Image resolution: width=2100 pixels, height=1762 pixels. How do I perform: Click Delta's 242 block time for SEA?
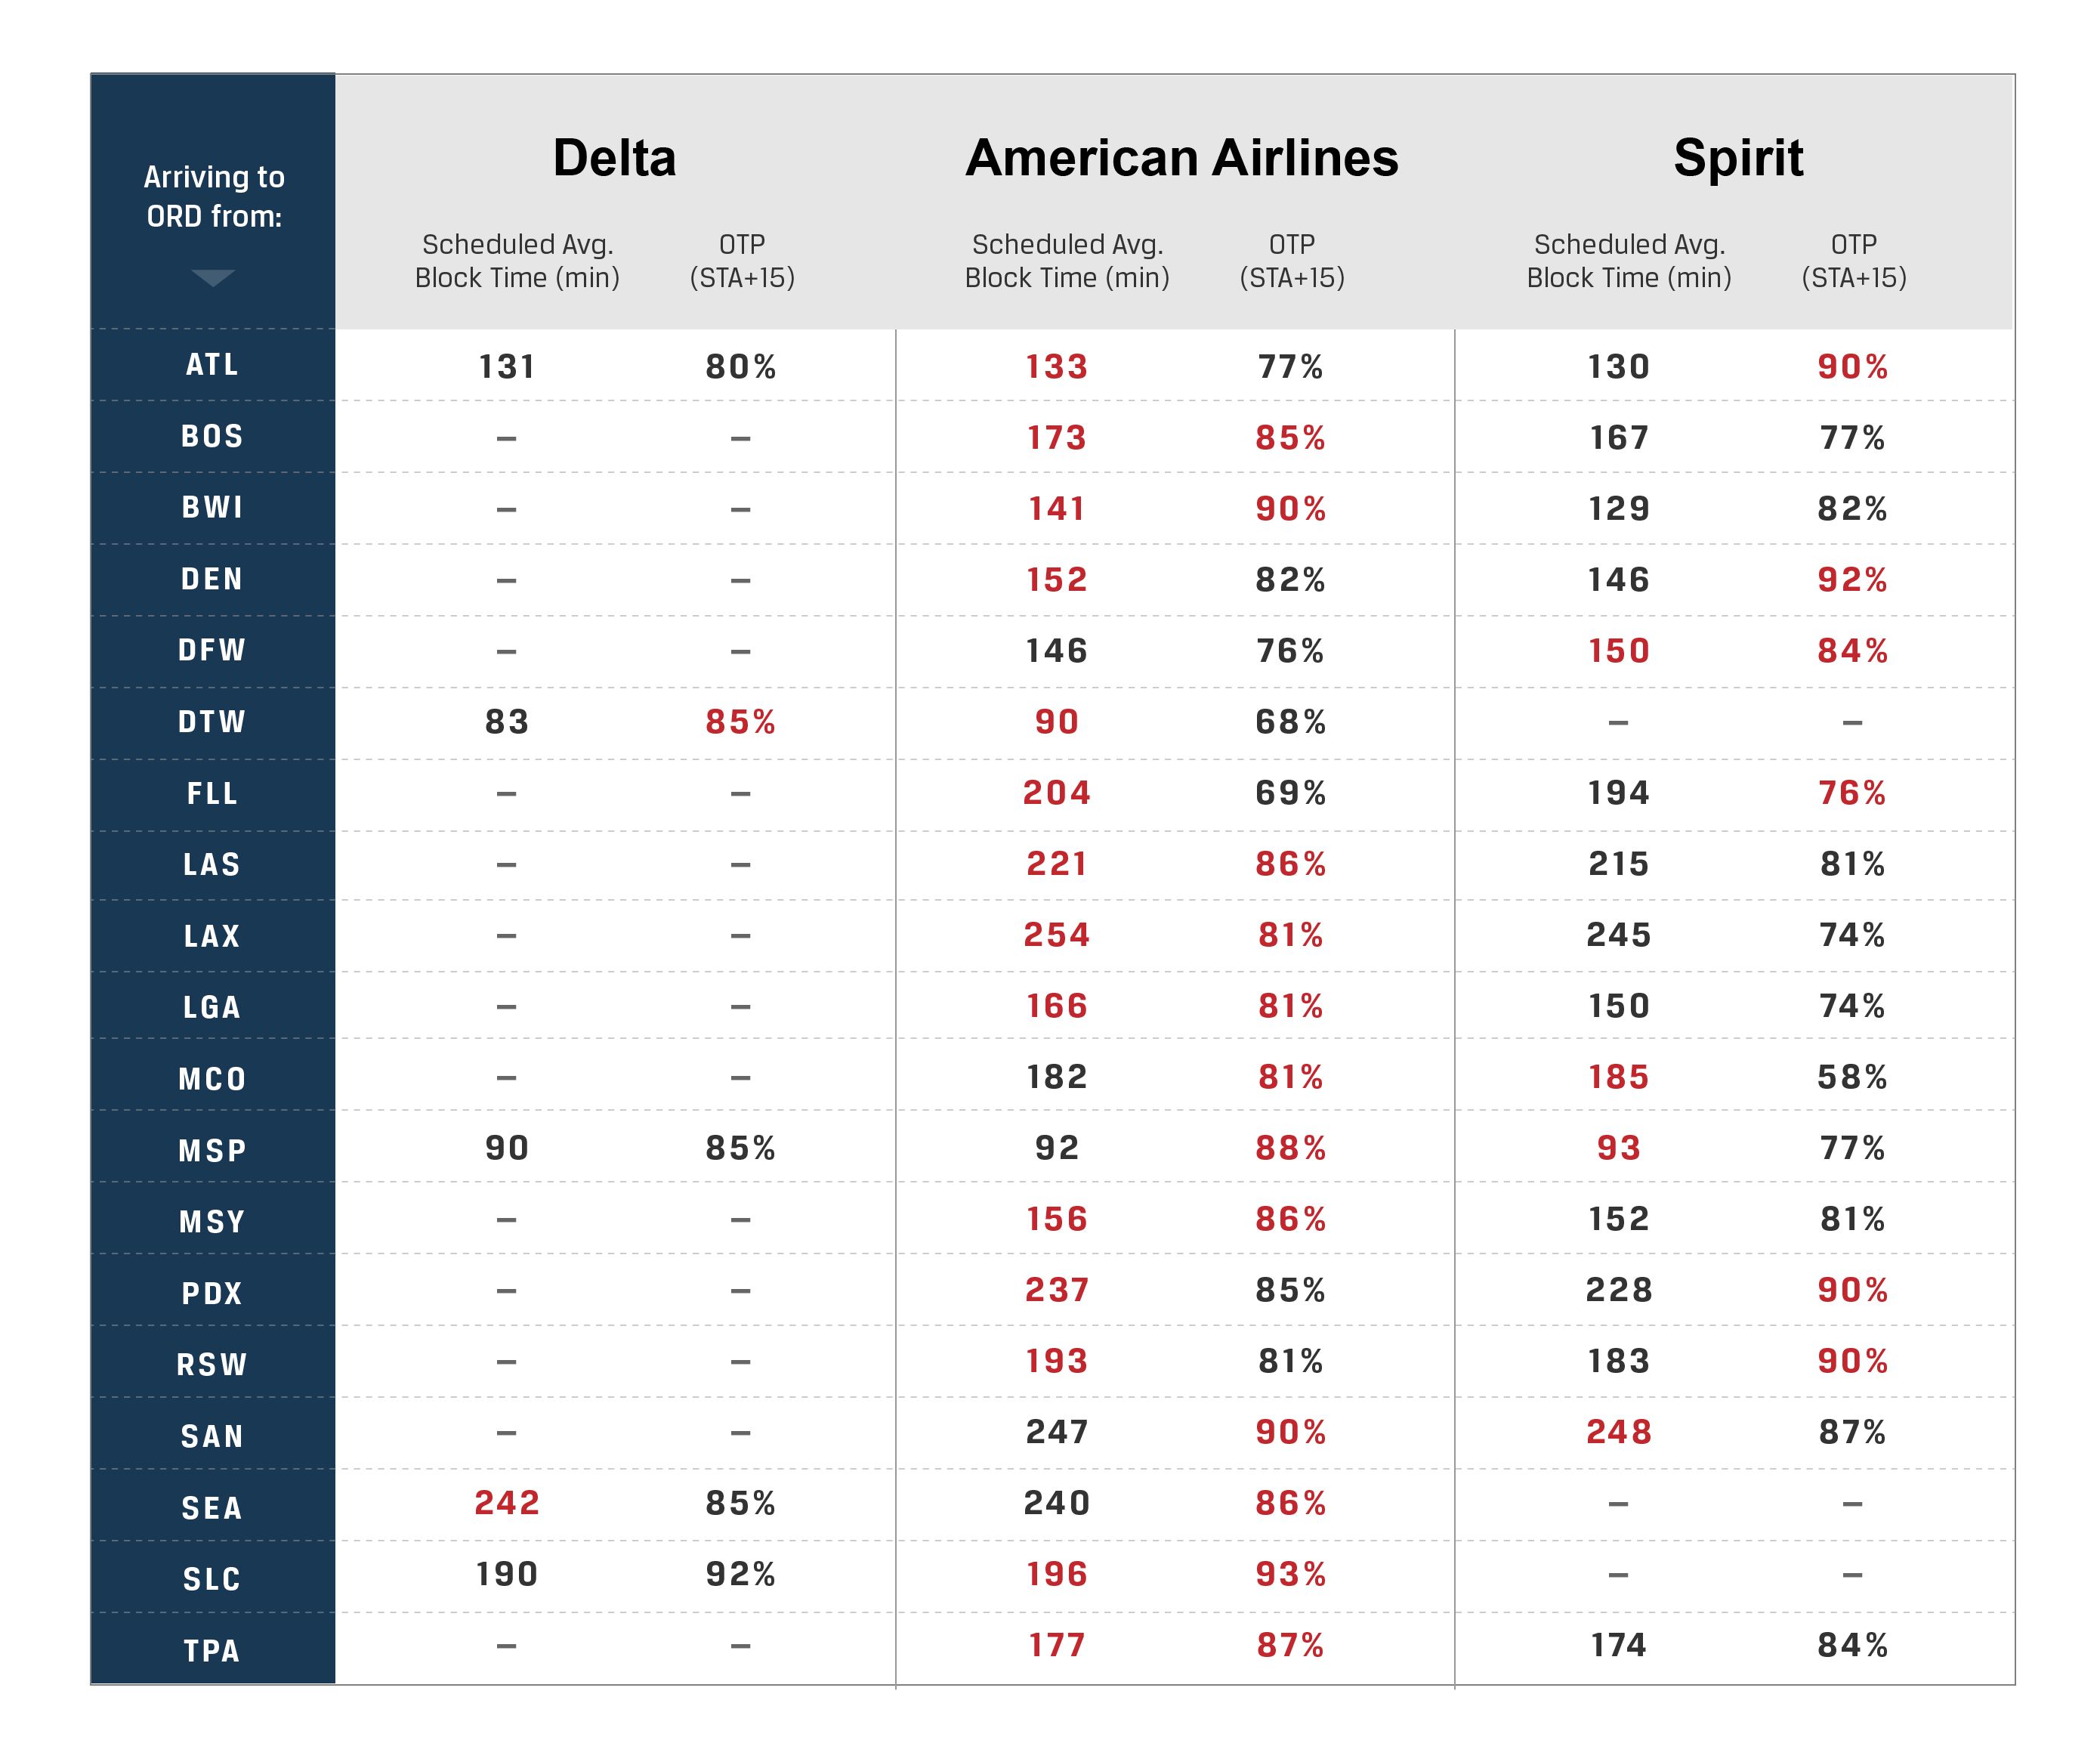(507, 1503)
